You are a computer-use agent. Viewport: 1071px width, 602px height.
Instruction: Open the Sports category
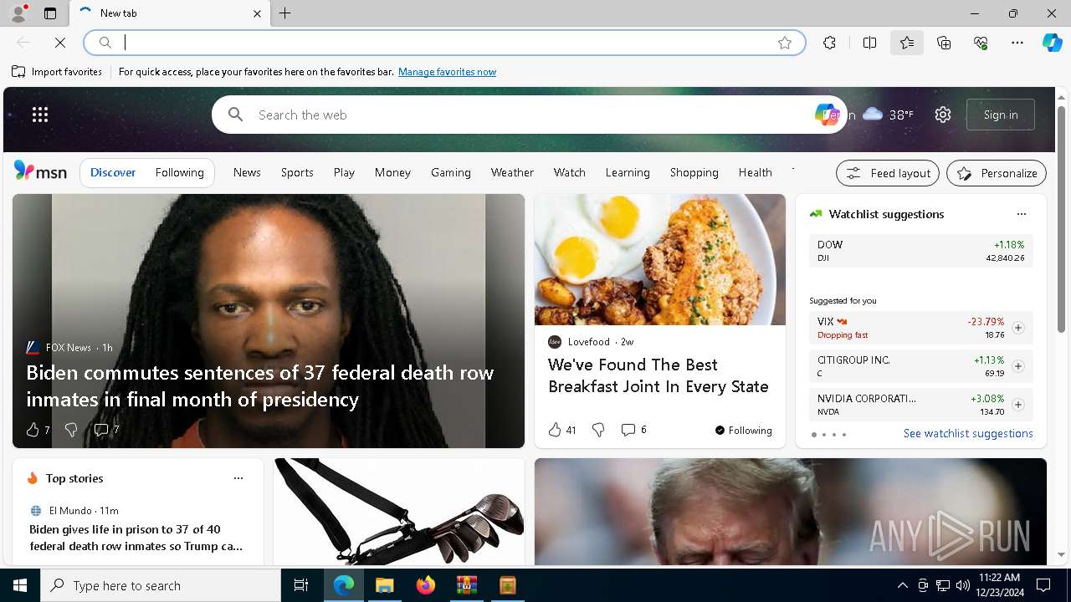[297, 172]
